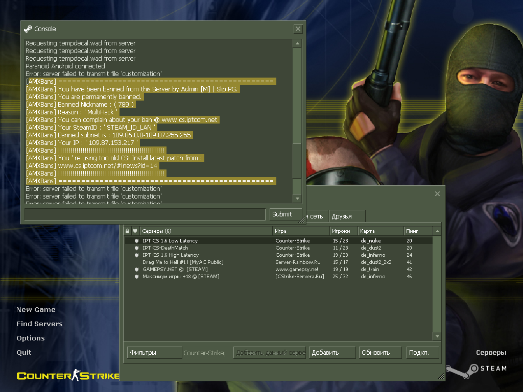Click the Server-Rainbow.Ru game cell
523x392 pixels.
pos(298,262)
